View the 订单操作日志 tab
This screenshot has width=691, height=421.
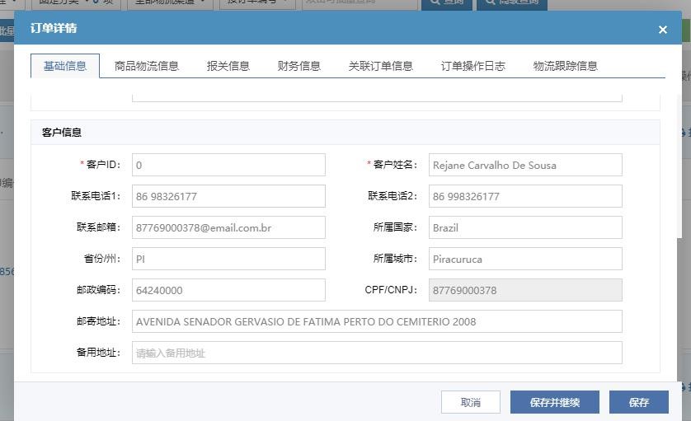tap(473, 66)
